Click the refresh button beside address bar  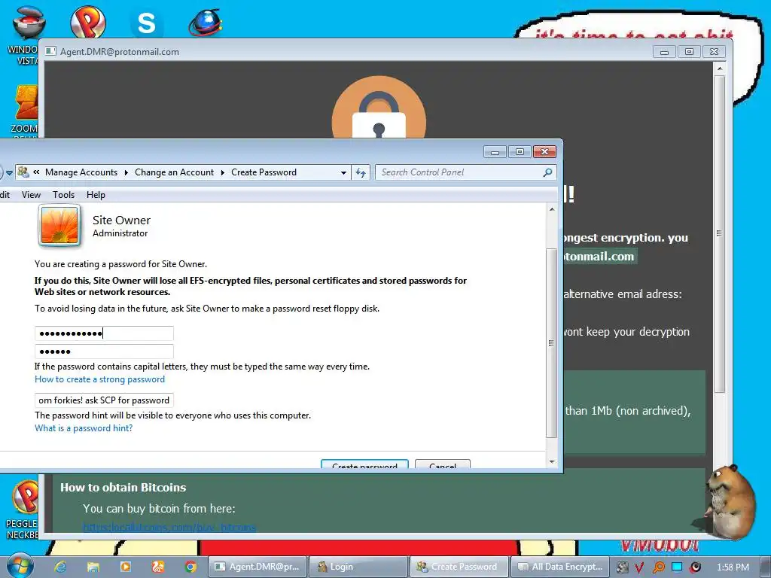[x=361, y=172]
